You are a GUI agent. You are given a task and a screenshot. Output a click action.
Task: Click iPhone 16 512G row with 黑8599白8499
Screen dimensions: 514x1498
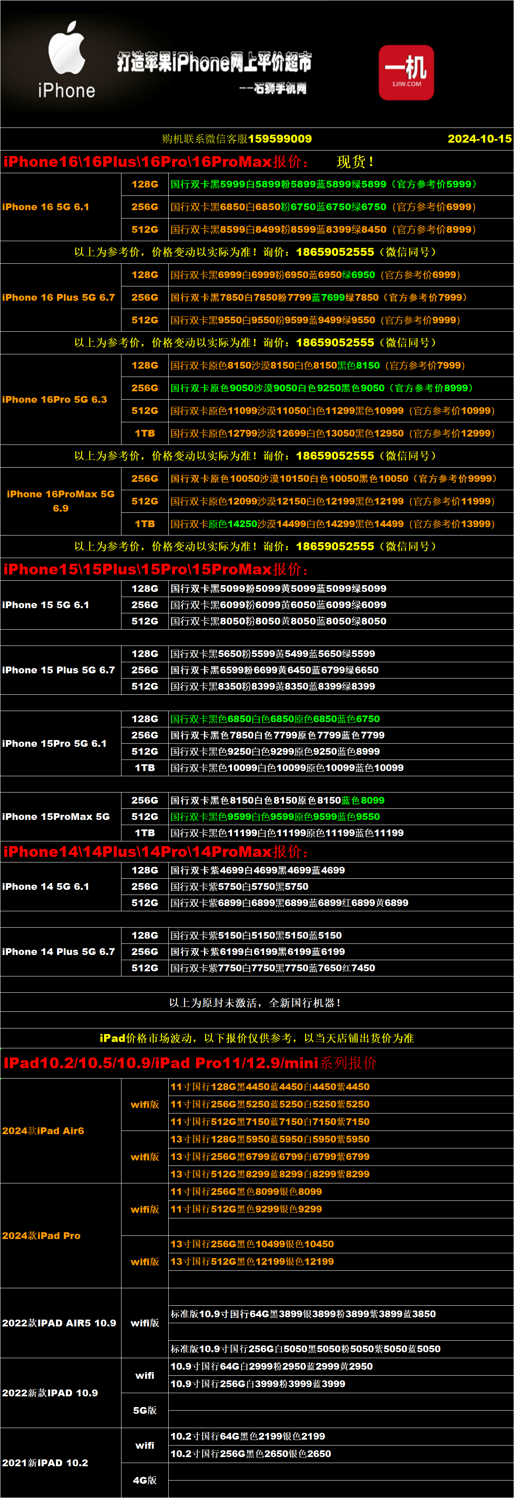click(341, 230)
